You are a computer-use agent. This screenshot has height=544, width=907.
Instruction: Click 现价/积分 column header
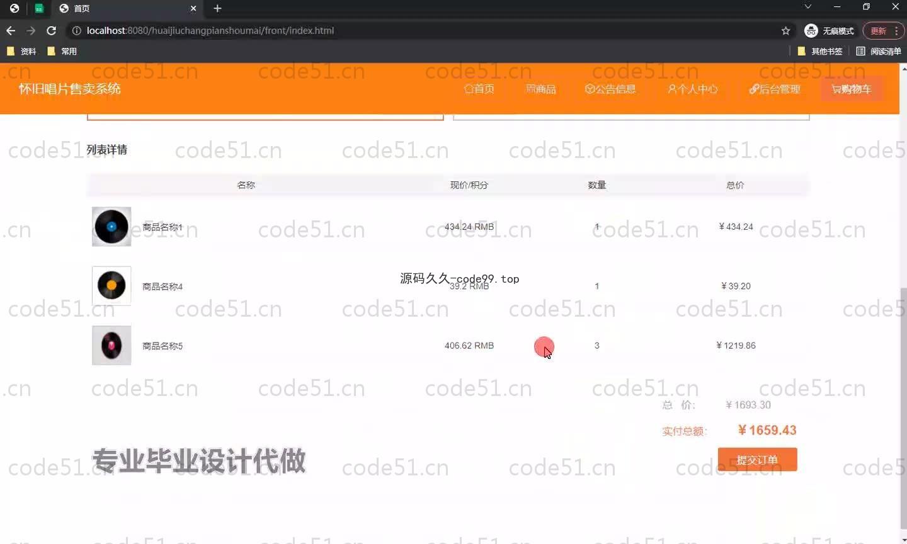[x=469, y=185]
